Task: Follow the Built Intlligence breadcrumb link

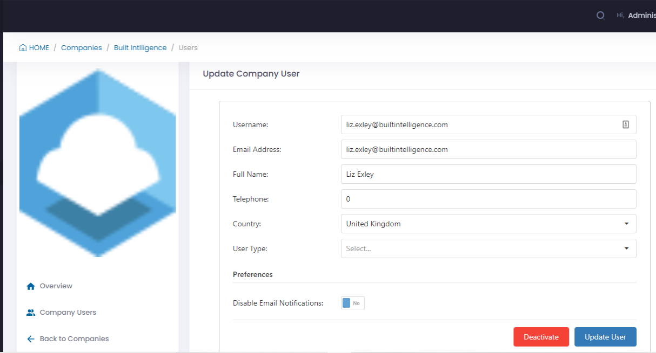Action: (x=140, y=48)
